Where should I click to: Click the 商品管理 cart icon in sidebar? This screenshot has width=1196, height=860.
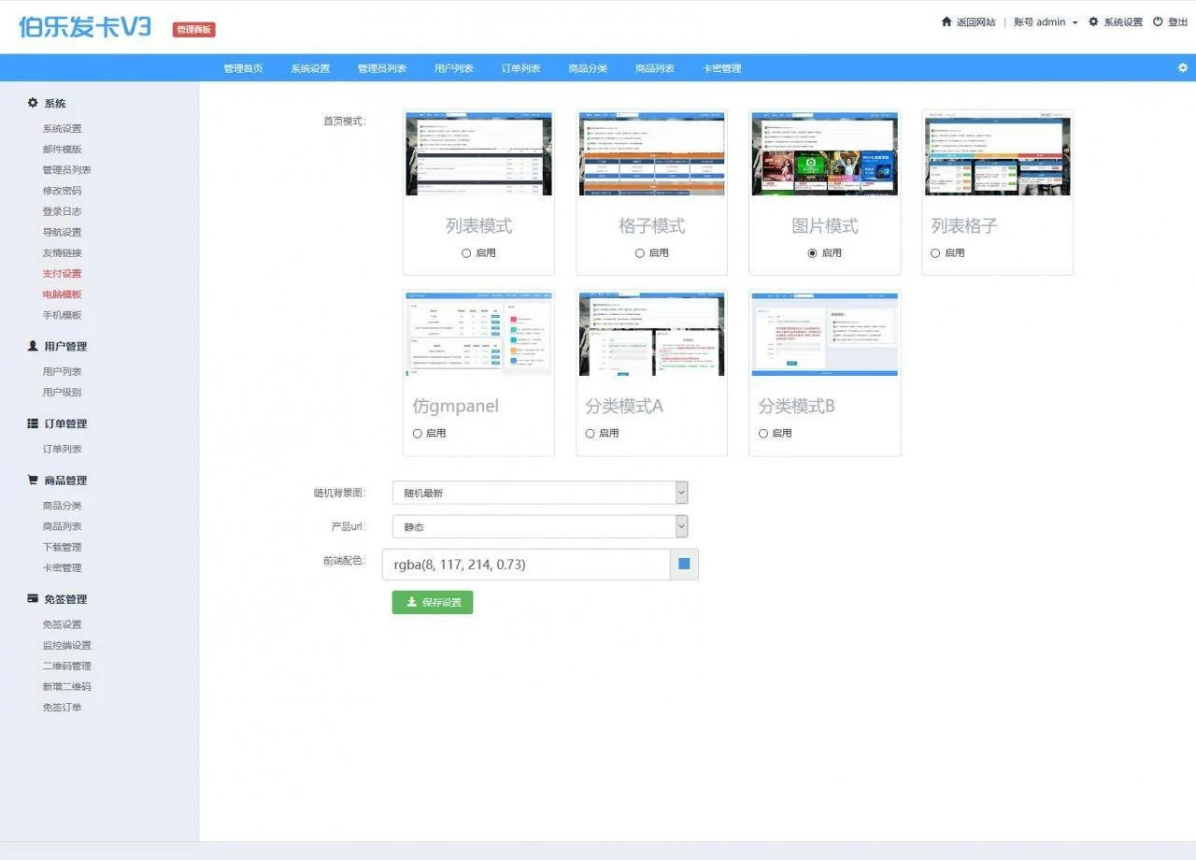tap(33, 480)
